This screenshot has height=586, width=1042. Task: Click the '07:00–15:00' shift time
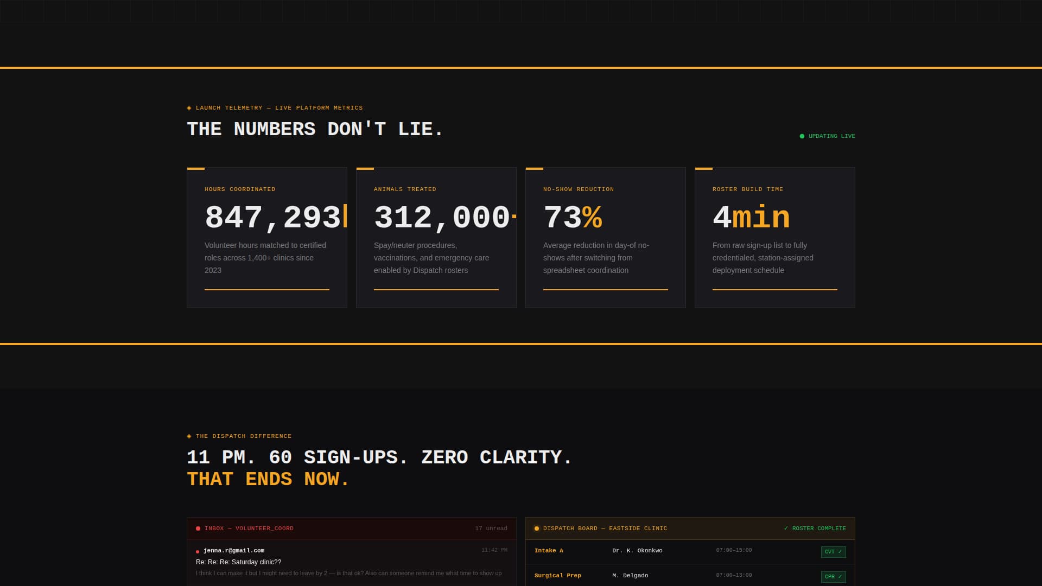[x=734, y=550]
